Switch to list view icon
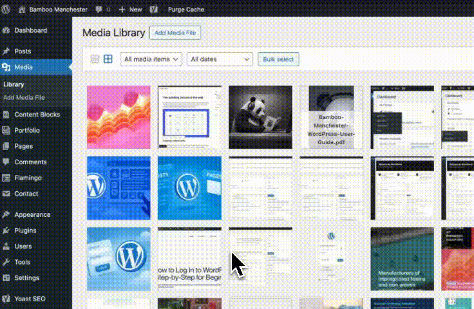This screenshot has height=309, width=474. (95, 59)
